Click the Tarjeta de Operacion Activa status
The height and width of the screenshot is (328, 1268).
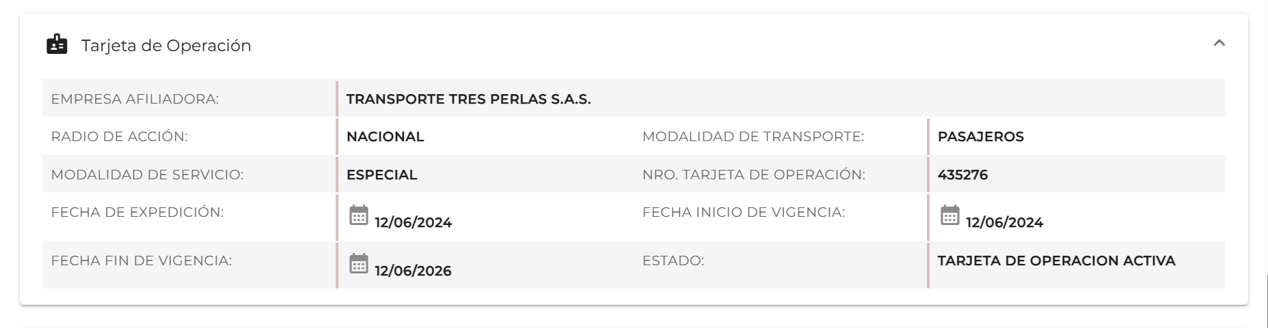1056,260
